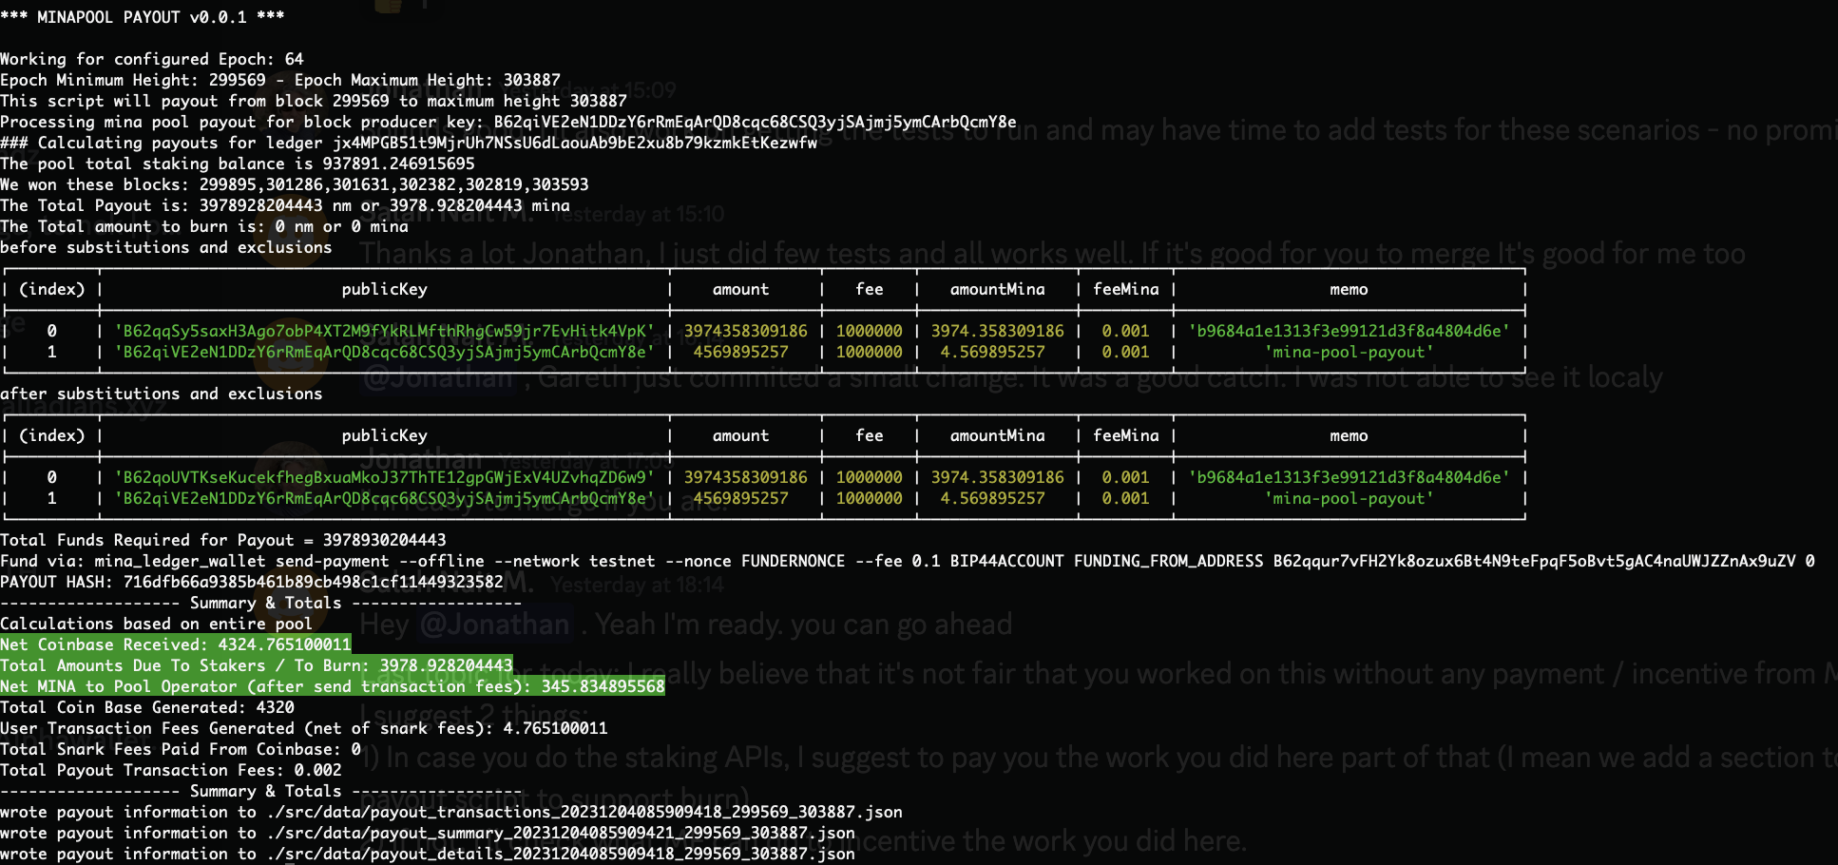The image size is (1838, 865).
Task: Click 'mina-pool-payout' memo in before-substitutions table
Action: (1350, 352)
